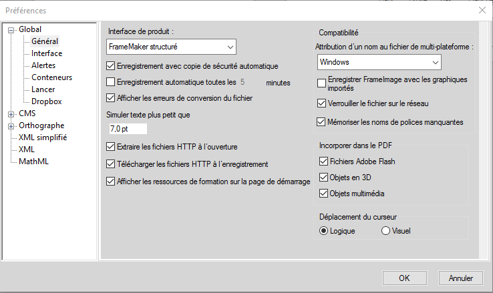The width and height of the screenshot is (493, 293).
Task: Confirm preferences with the OK button
Action: pyautogui.click(x=403, y=278)
